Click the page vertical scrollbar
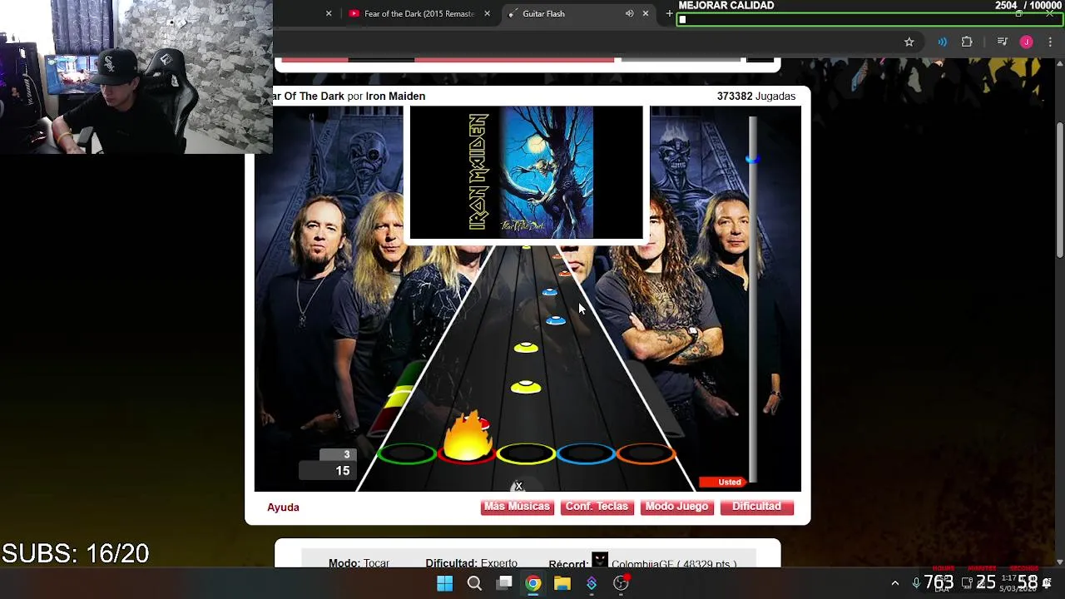The height and width of the screenshot is (599, 1065). (1059, 190)
